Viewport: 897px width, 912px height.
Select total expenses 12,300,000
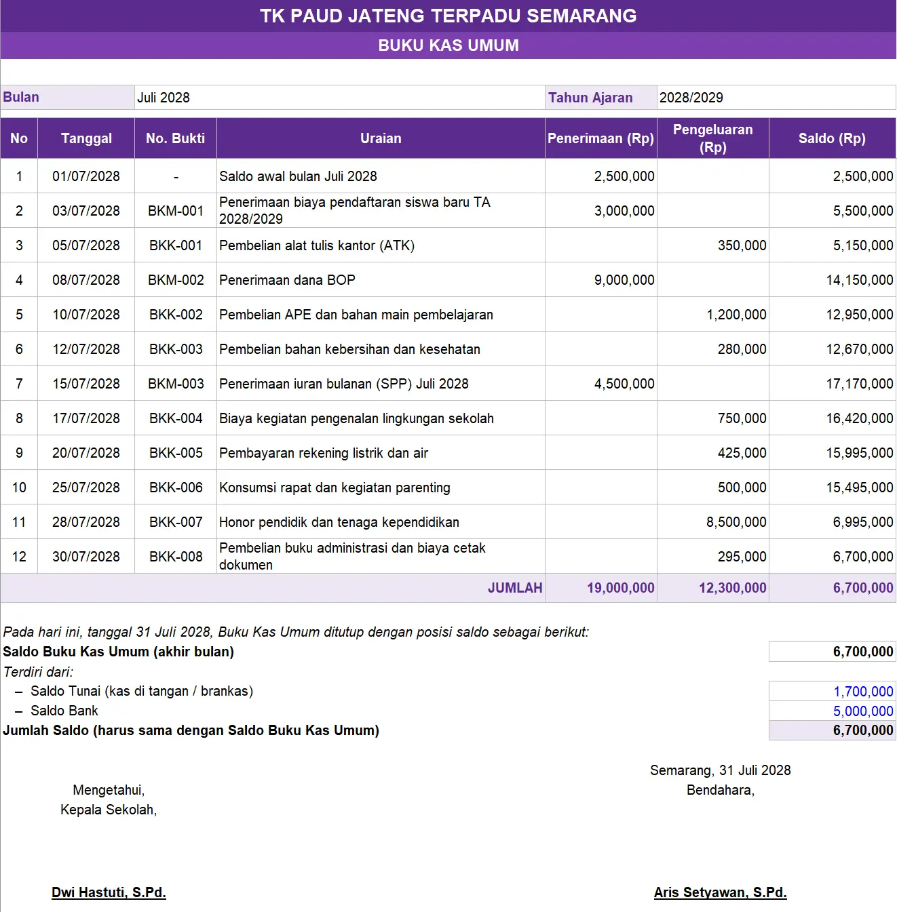point(712,588)
